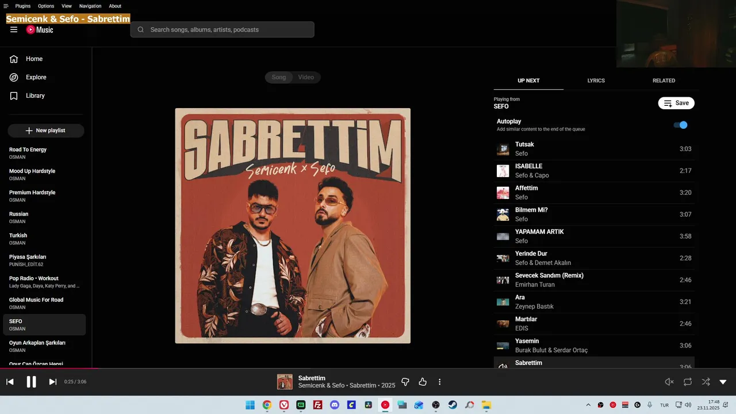736x414 pixels.
Task: Open the Windows Start menu
Action: coord(250,405)
